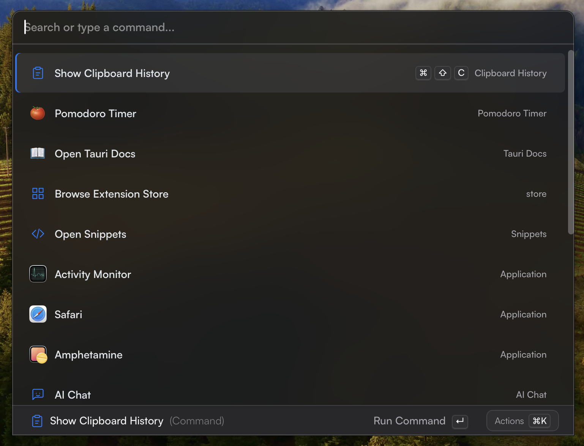The image size is (584, 446).
Task: Click the clipboard icon in the bottom status bar
Action: point(37,421)
